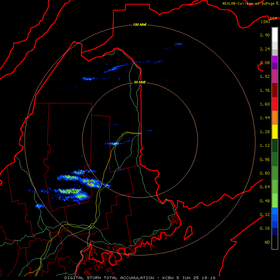Screen dimensions: 280x280
Task: Click the 50 NMI range ring label
Action: click(x=140, y=82)
